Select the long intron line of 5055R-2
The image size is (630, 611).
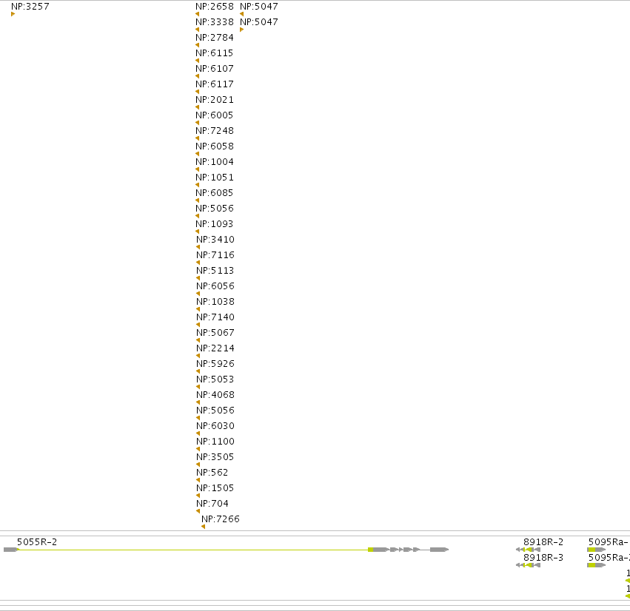(x=193, y=550)
